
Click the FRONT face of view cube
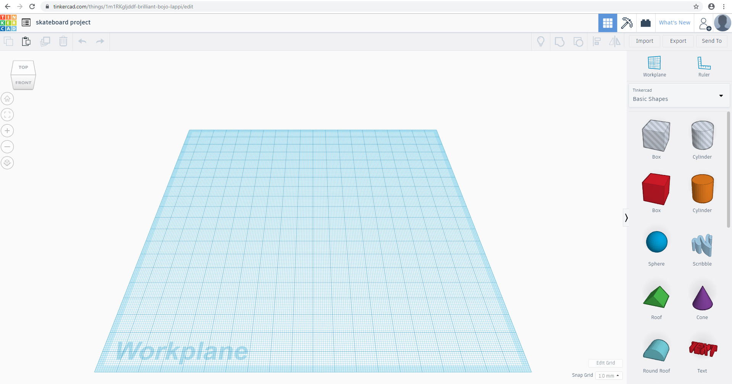(23, 83)
